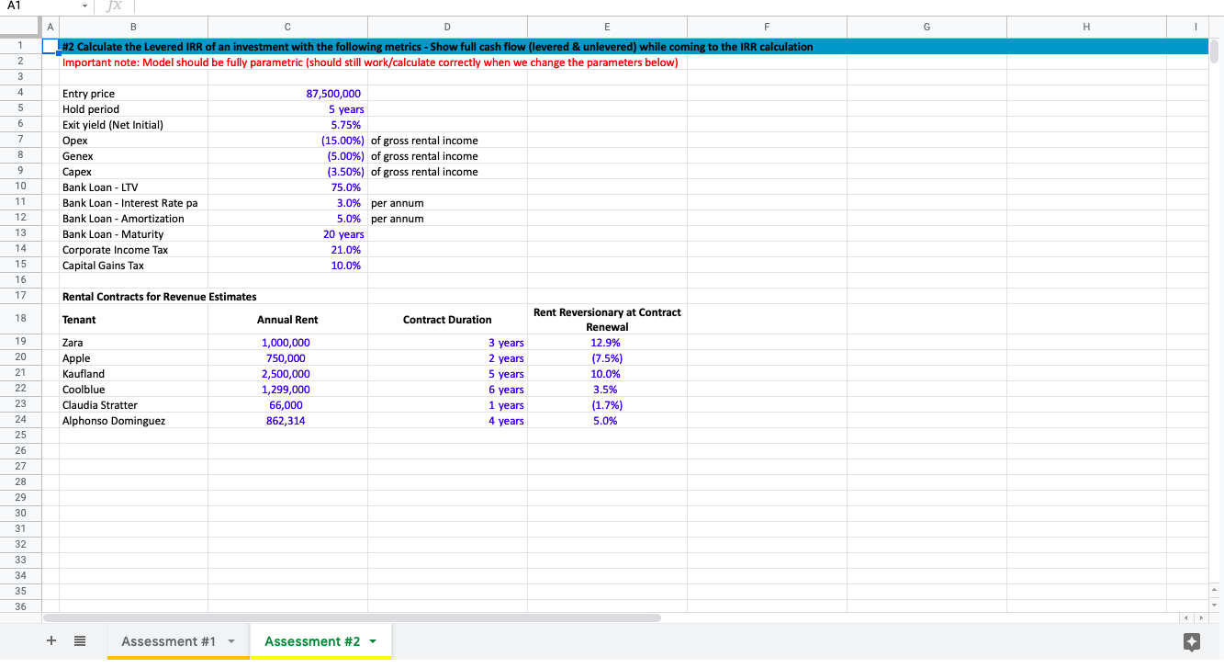Open Explore using the star icon
This screenshot has height=668, width=1224.
[x=1192, y=643]
